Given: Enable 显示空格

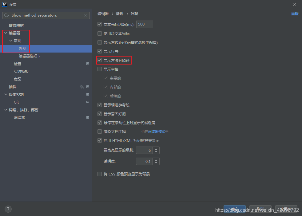Looking at the screenshot, I should (x=100, y=69).
